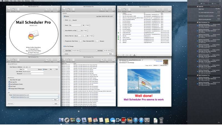Screen dimensions: 222x138
Task: Open the View menu
Action: point(19,1)
